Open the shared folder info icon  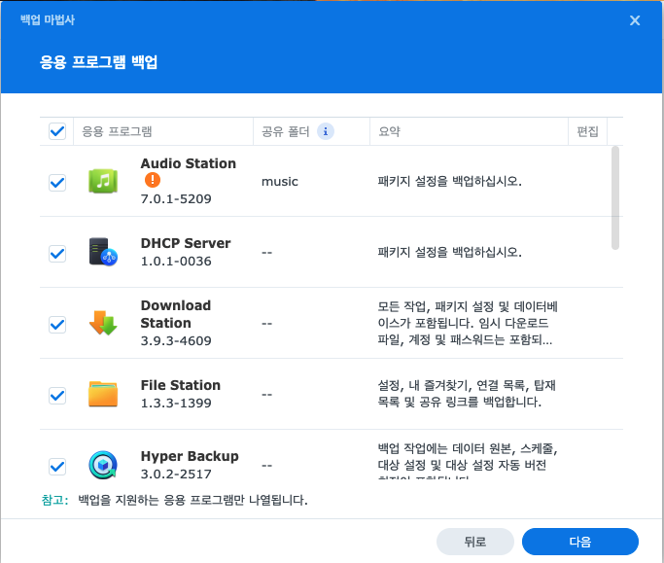point(326,131)
